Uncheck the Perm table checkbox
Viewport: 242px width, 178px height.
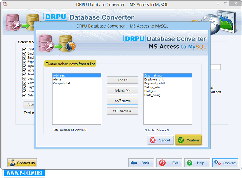[24, 91]
